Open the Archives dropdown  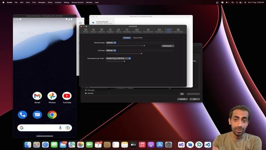(111, 50)
